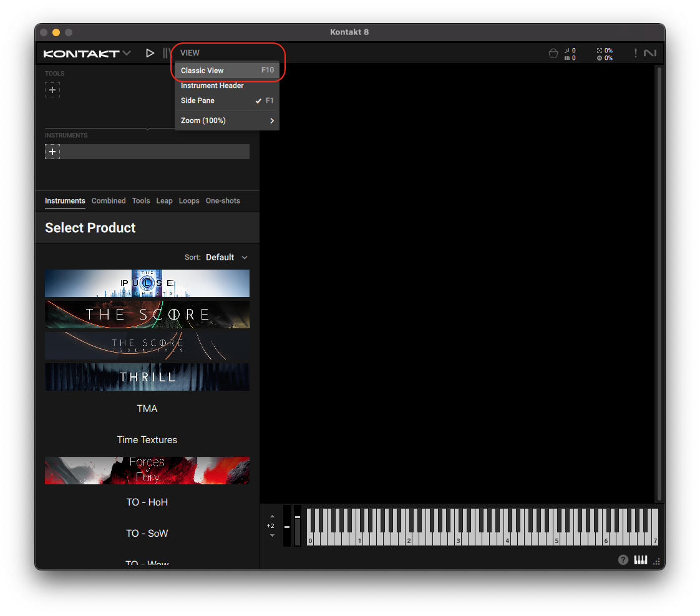Open the shop bag icon

point(553,54)
